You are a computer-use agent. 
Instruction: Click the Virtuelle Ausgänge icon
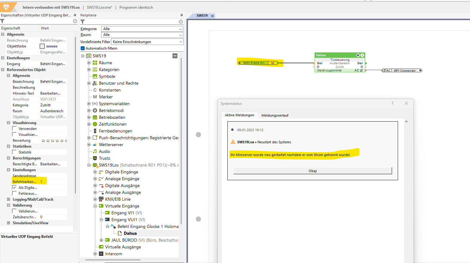101,247
